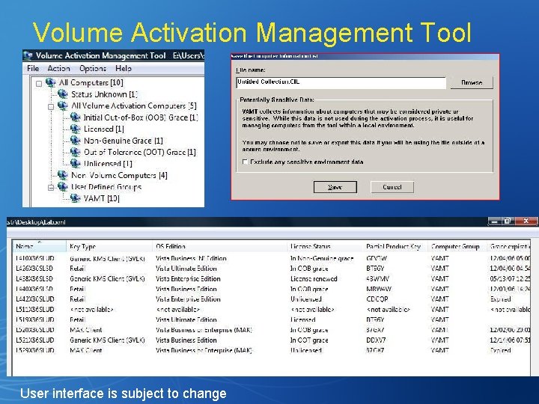Minimize the lower list window
The image size is (539, 404).
pos(494,221)
